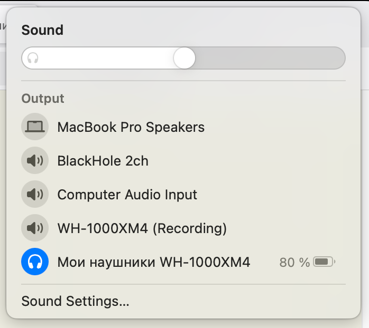This screenshot has width=369, height=328.
Task: Click the divider line above Sound Settings
Action: (x=183, y=285)
